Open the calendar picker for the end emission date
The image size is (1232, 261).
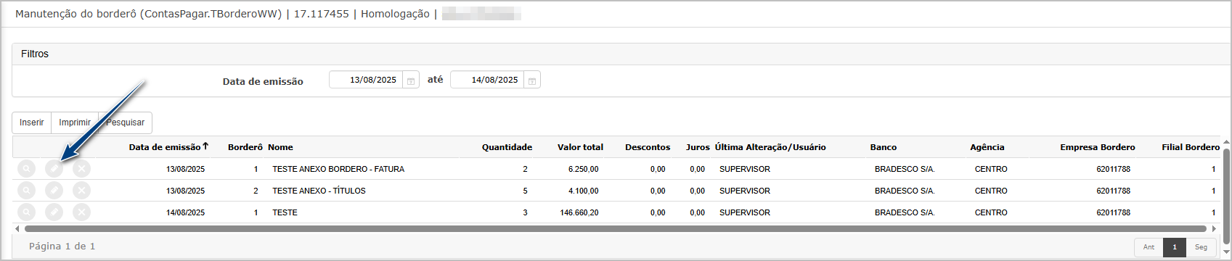532,80
